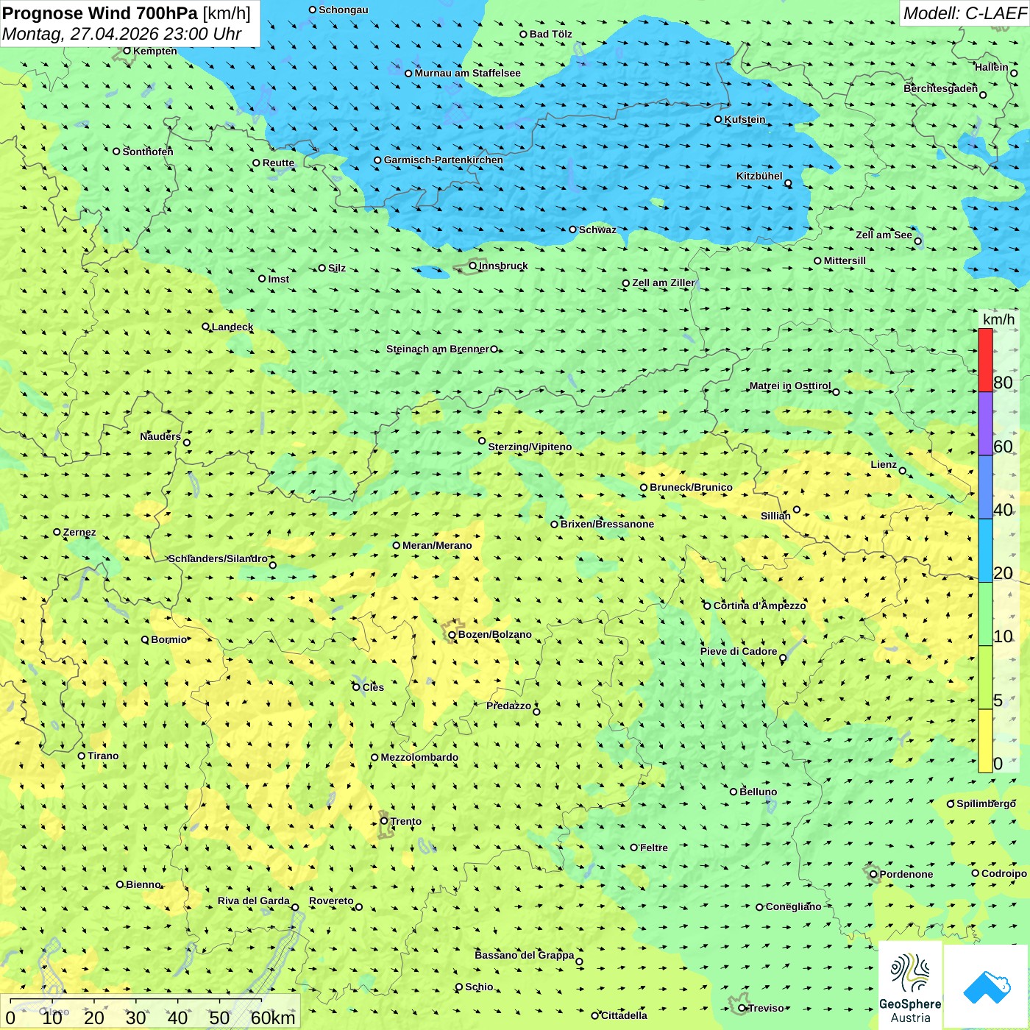Click the Treviso city label
Image resolution: width=1030 pixels, height=1030 pixels.
766,1008
